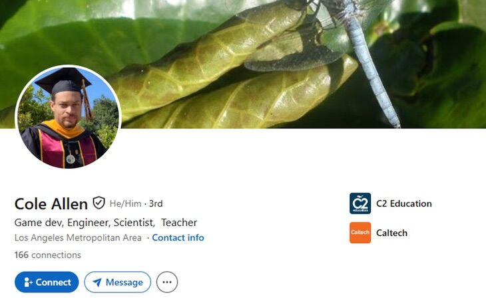Click the three-dot More actions button

point(167,282)
